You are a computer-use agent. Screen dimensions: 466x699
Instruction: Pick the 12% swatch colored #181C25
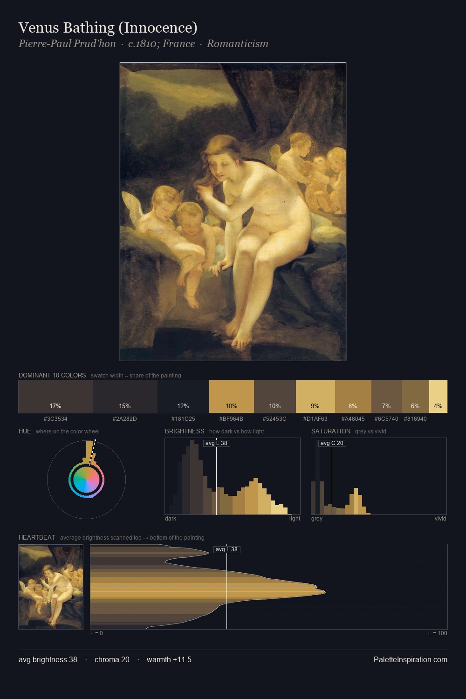[x=183, y=397]
